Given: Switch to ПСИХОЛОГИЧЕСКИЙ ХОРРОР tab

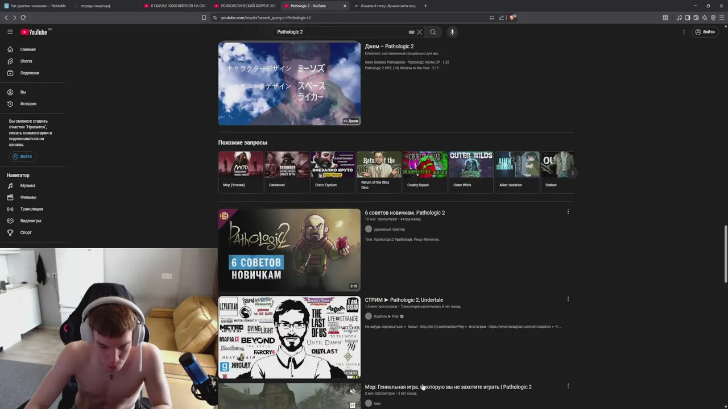Looking at the screenshot, I should click(x=246, y=6).
